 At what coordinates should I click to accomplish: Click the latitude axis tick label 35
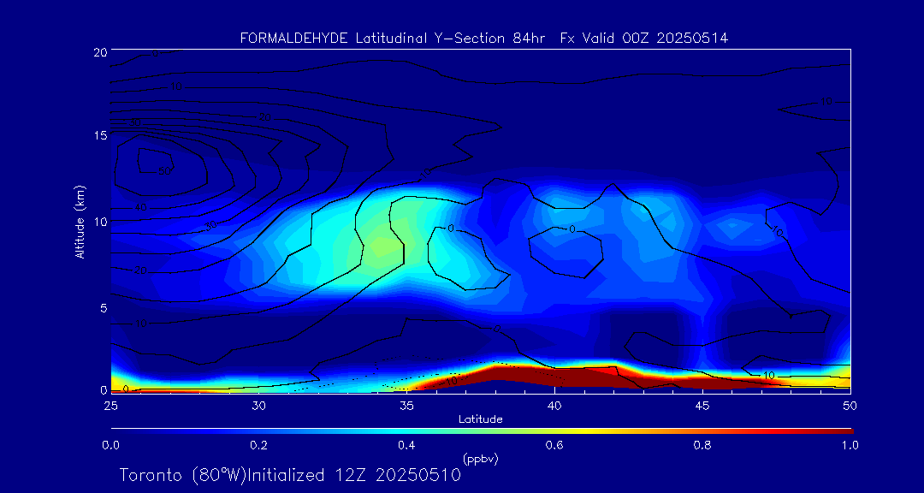406,406
